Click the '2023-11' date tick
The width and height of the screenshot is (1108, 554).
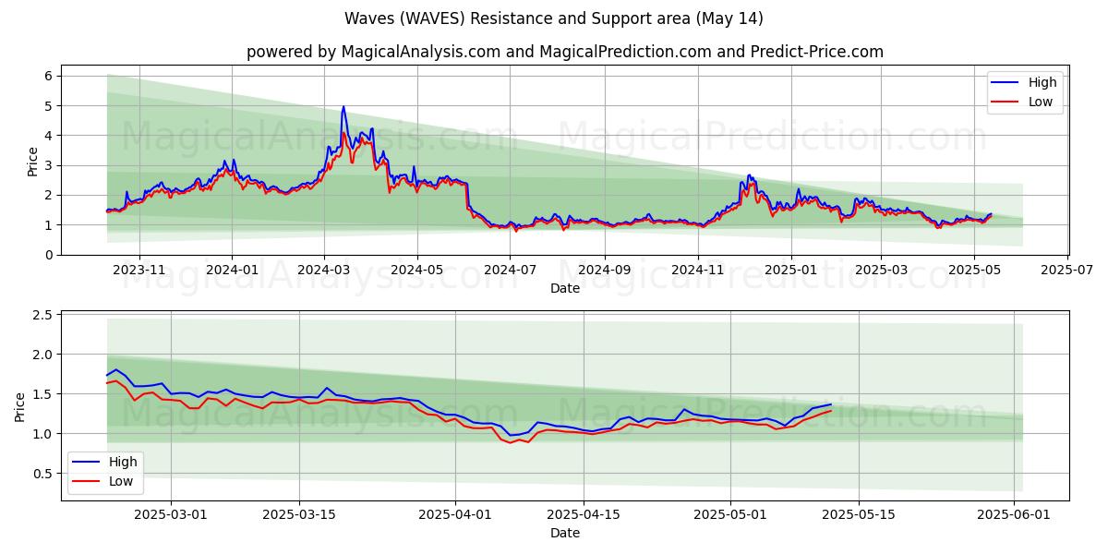pos(139,270)
